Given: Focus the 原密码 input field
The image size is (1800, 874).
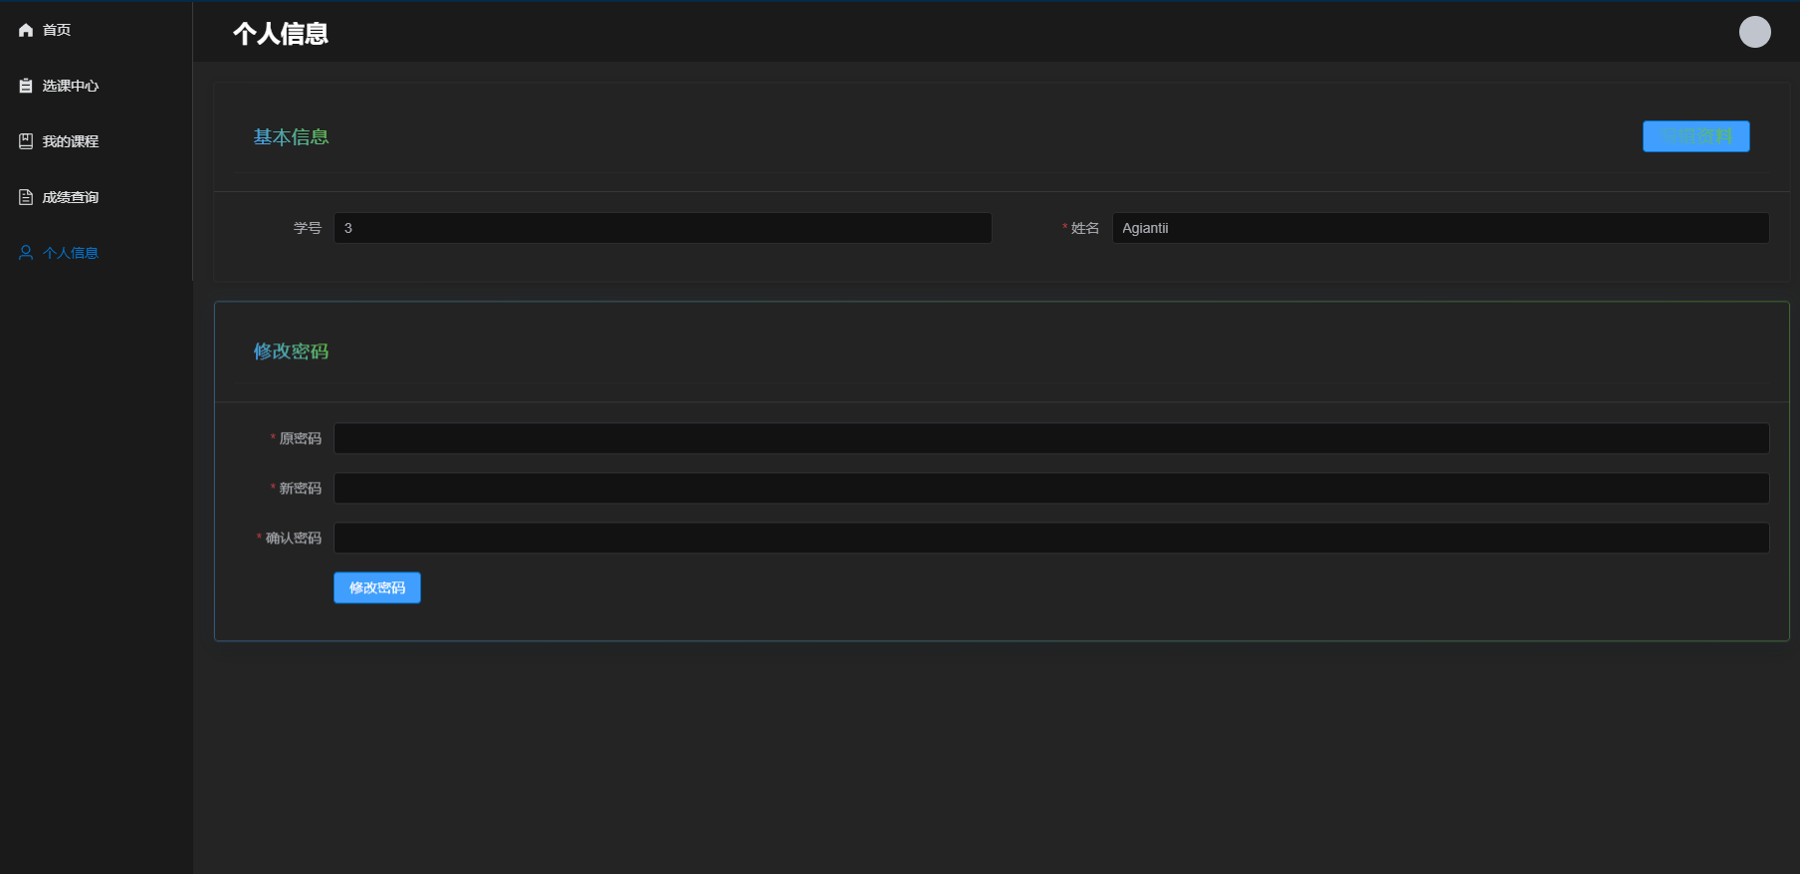Looking at the screenshot, I should click(1050, 438).
